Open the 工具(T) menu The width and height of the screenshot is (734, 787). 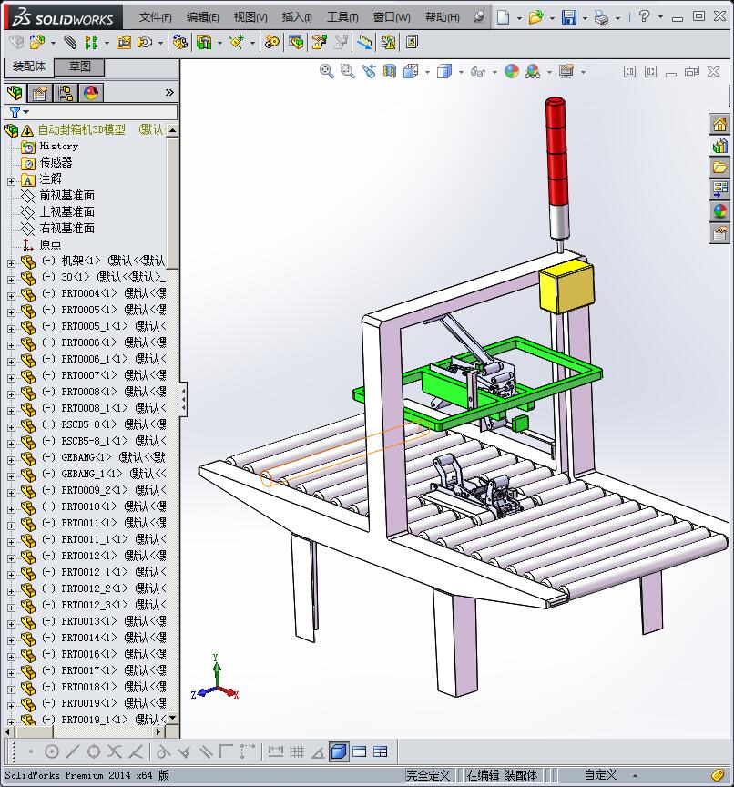click(342, 17)
